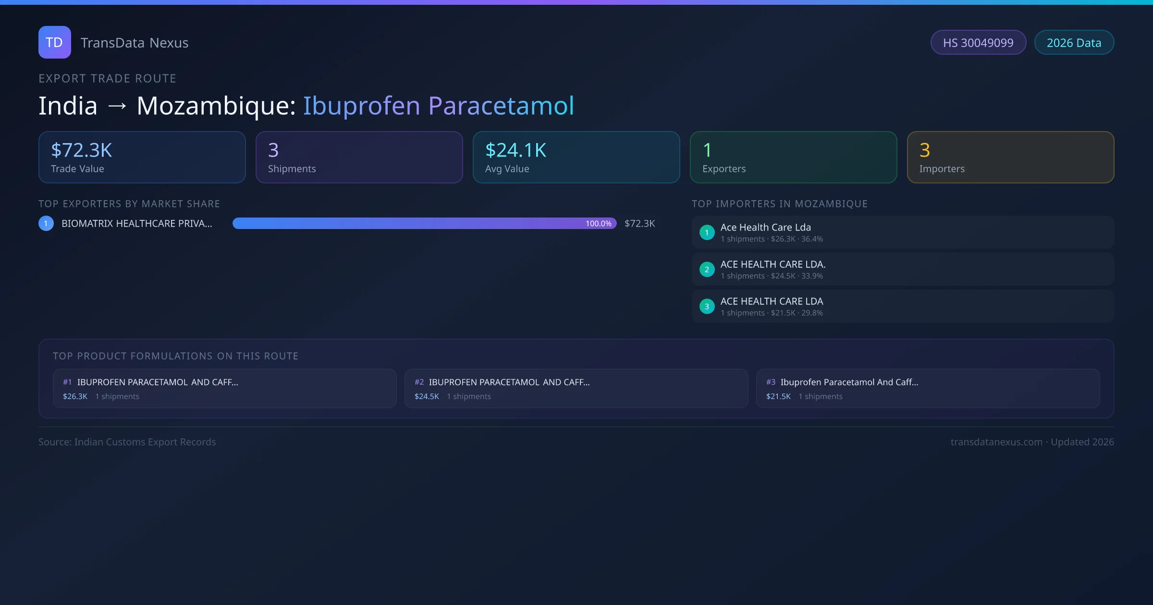Open the 1 Exporters stat card
Screen dimensions: 1153x605
(x=793, y=157)
